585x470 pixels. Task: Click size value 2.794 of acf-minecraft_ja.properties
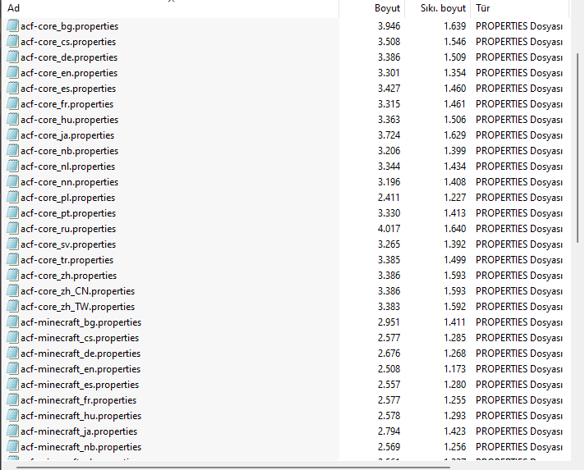[x=389, y=431]
